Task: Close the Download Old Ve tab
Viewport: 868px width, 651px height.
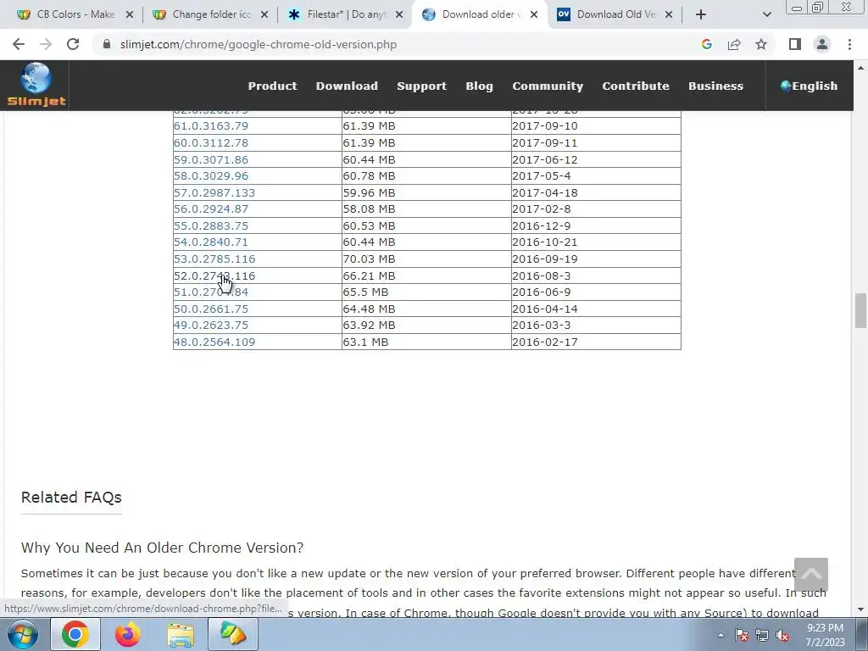Action: (x=669, y=14)
